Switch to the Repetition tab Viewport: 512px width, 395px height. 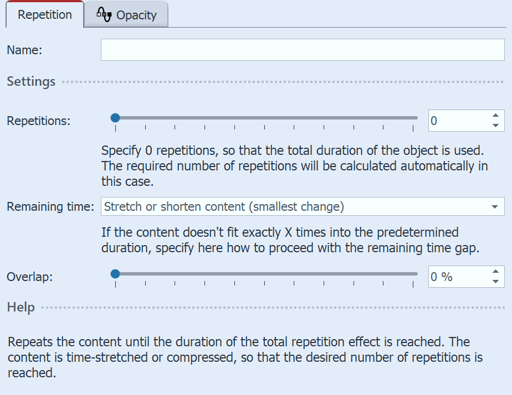pyautogui.click(x=44, y=15)
